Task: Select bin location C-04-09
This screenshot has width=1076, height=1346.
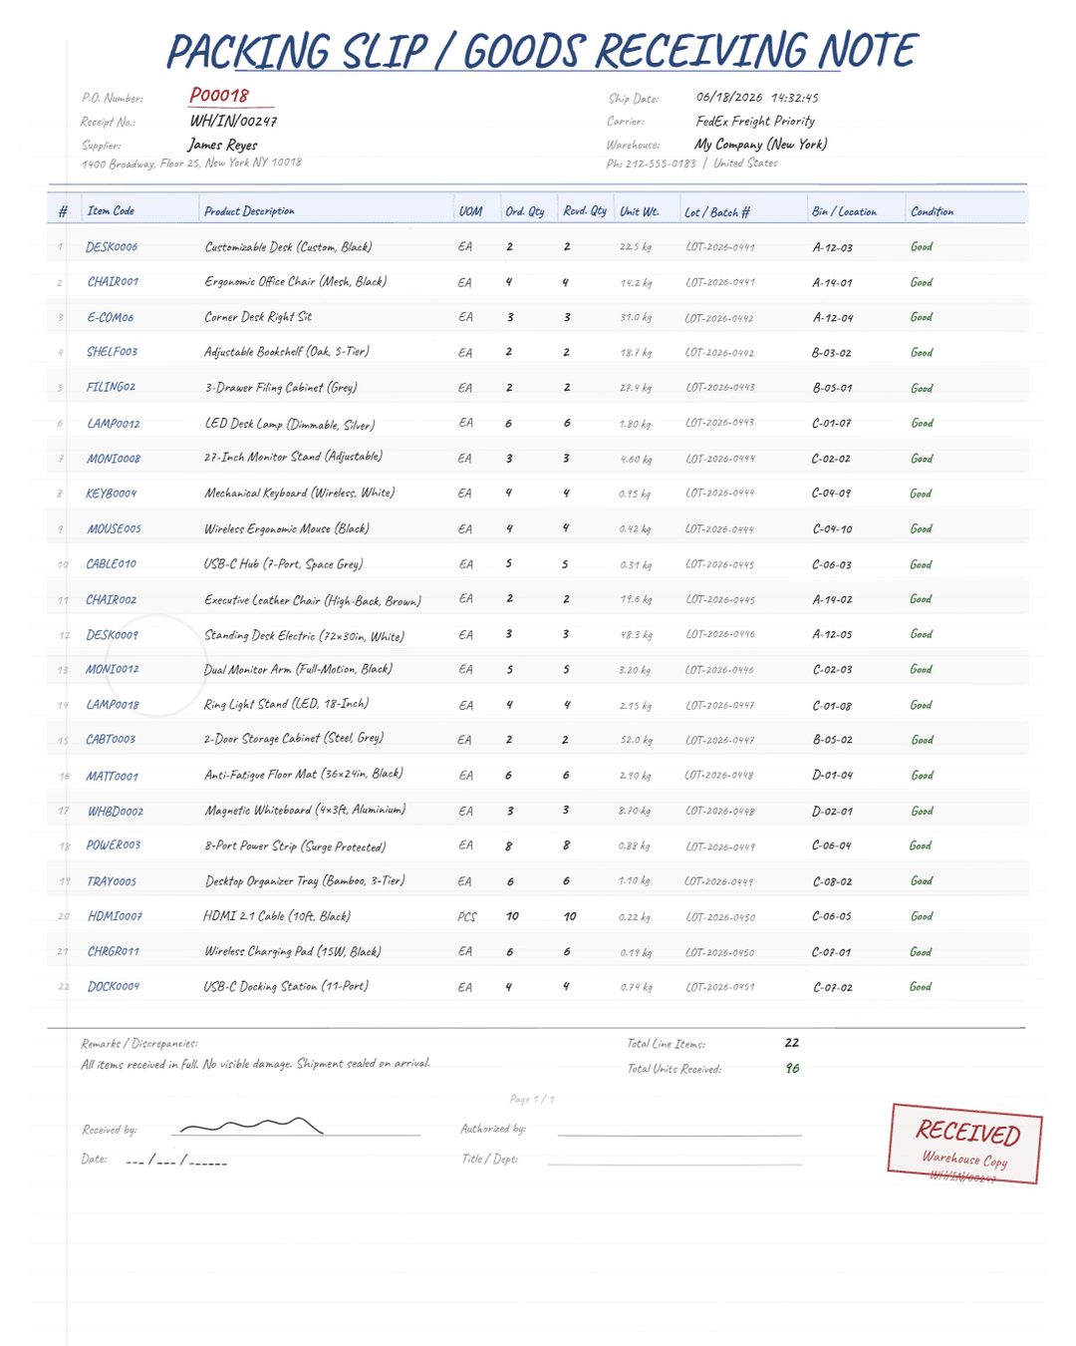Action: tap(832, 494)
